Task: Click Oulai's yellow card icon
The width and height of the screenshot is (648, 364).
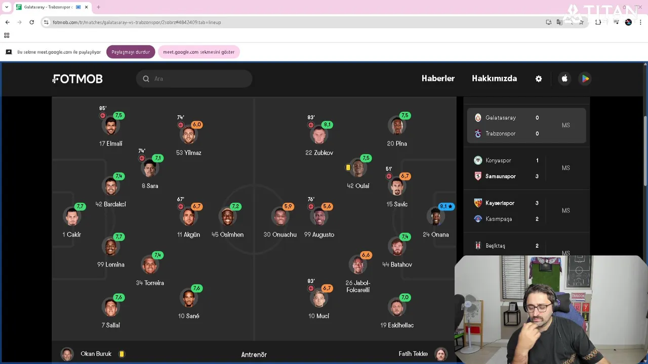Action: (x=348, y=167)
